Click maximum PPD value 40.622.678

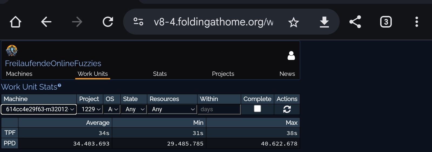point(279,144)
